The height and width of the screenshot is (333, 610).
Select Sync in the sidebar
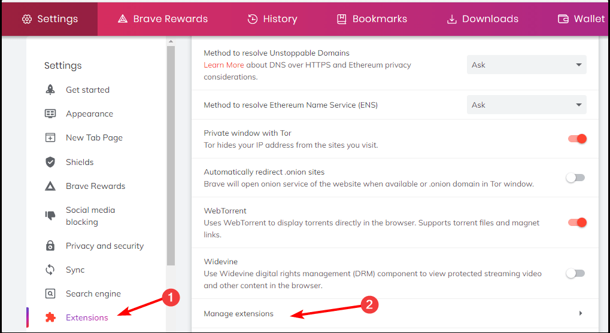(x=75, y=270)
